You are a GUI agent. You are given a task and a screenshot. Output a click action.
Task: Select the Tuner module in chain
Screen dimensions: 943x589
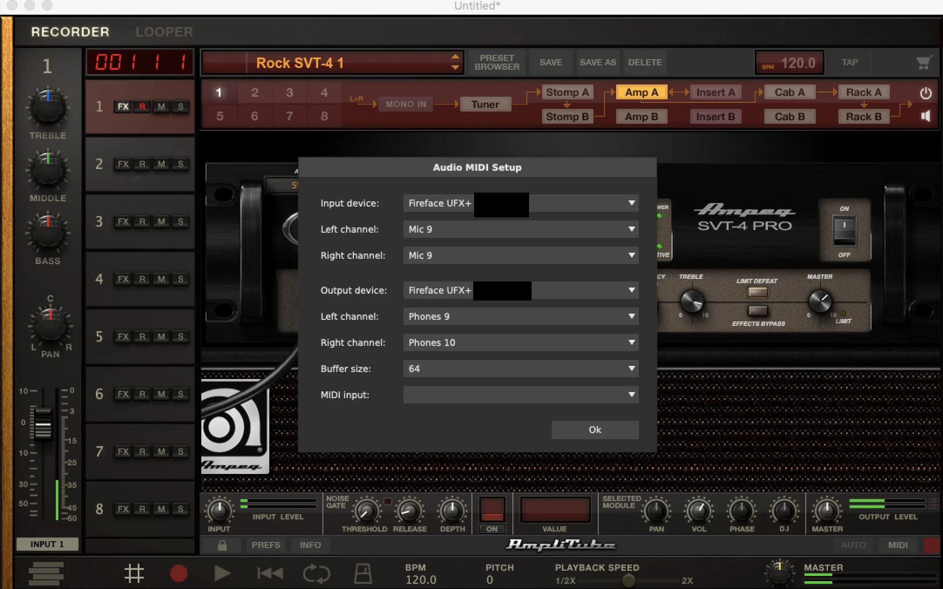[485, 105]
